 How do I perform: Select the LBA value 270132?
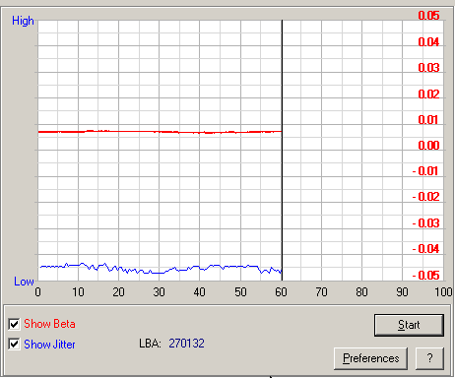coord(186,344)
